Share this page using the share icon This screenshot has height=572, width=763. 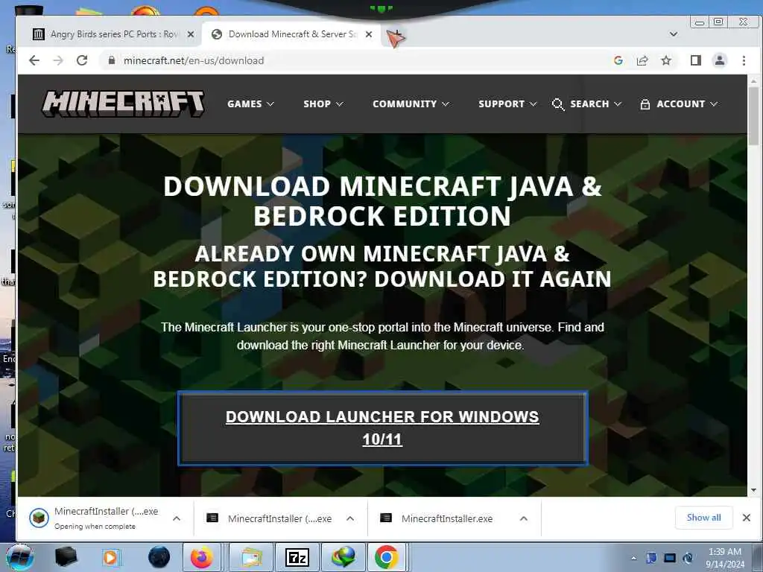pos(642,60)
